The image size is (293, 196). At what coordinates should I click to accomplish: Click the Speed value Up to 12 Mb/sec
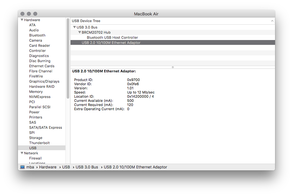[141, 93]
